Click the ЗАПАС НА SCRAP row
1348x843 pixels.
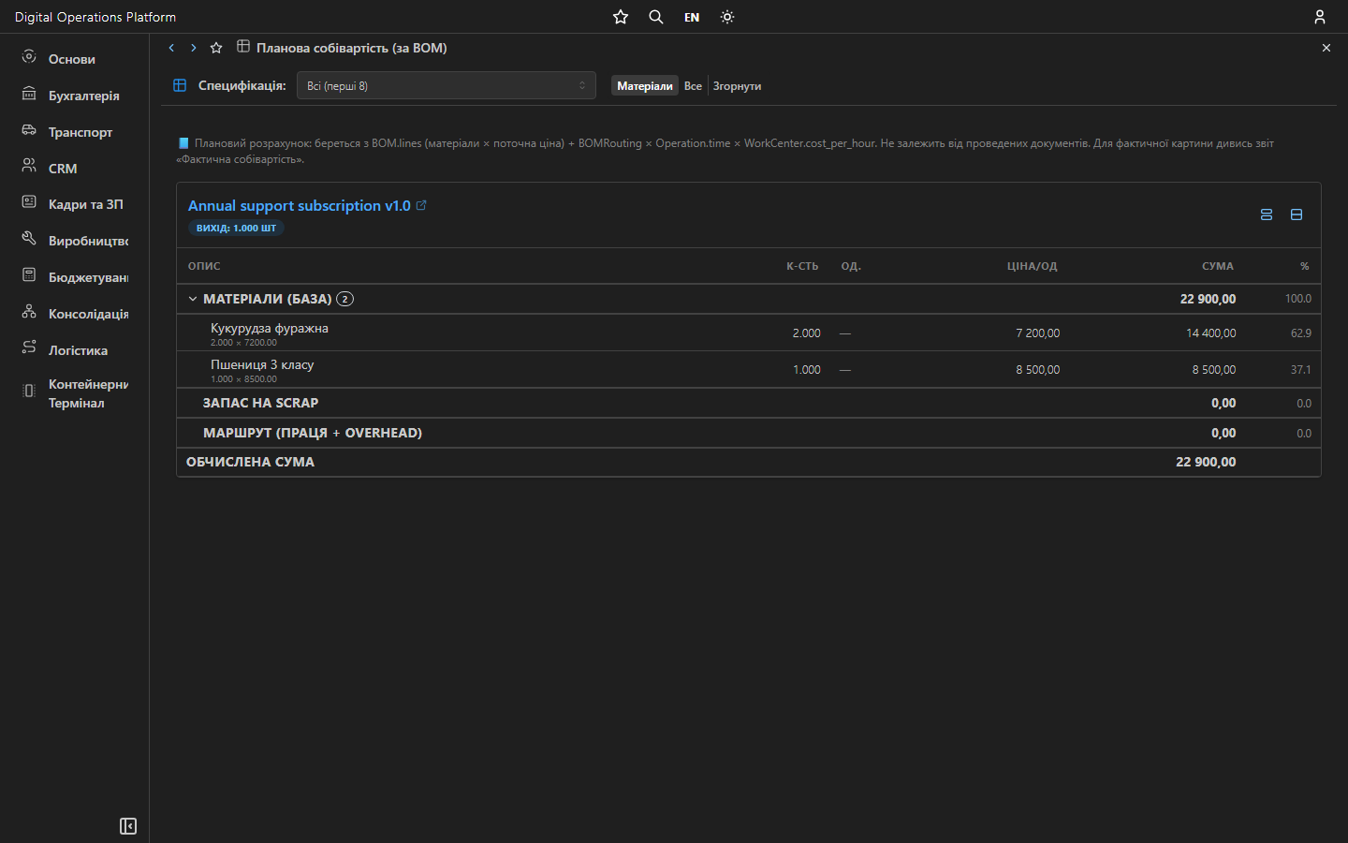pos(749,403)
